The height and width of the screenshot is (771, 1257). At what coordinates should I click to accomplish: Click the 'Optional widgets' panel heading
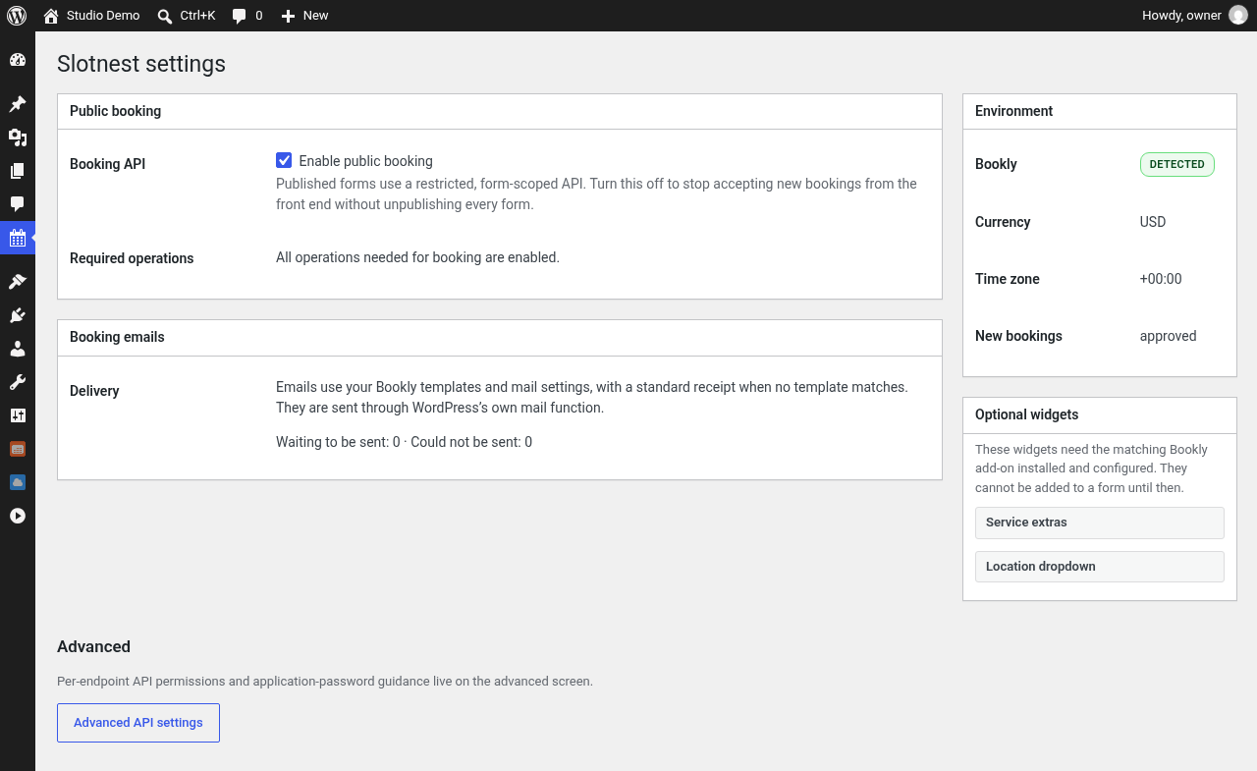pyautogui.click(x=1027, y=414)
